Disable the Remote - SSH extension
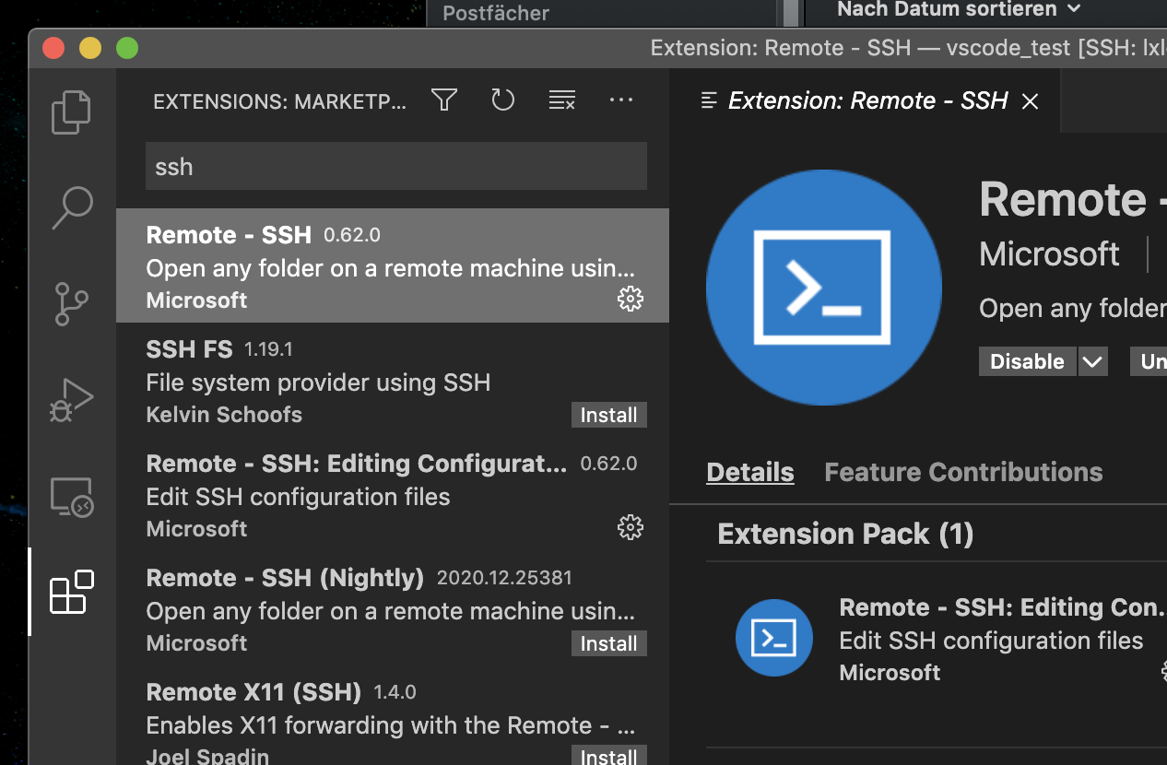The height and width of the screenshot is (765, 1167). point(1027,361)
